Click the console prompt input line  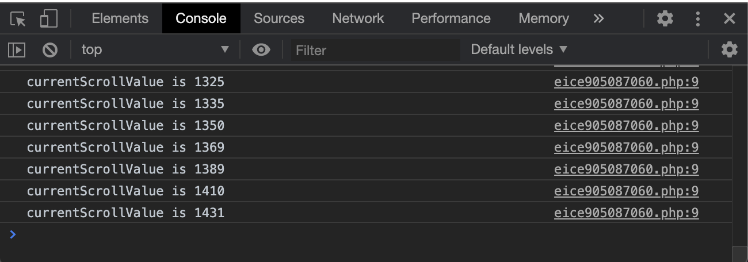(x=368, y=234)
